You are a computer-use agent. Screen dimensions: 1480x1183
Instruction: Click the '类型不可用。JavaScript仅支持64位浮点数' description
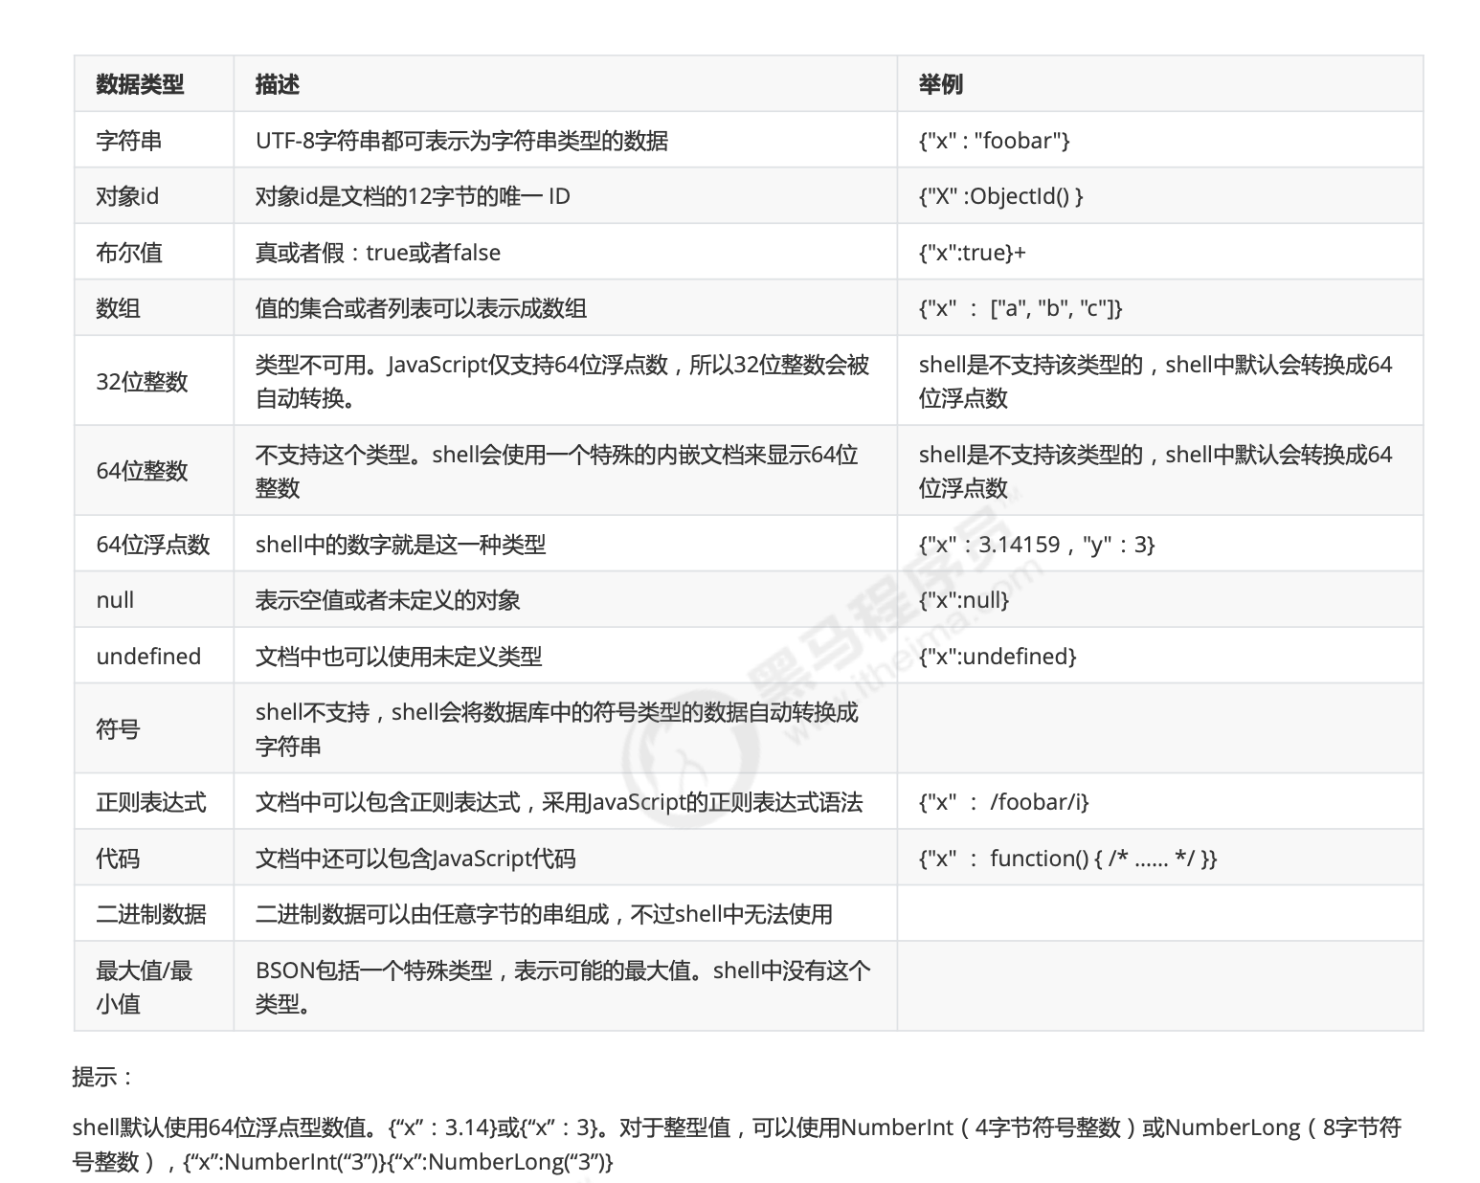562,381
